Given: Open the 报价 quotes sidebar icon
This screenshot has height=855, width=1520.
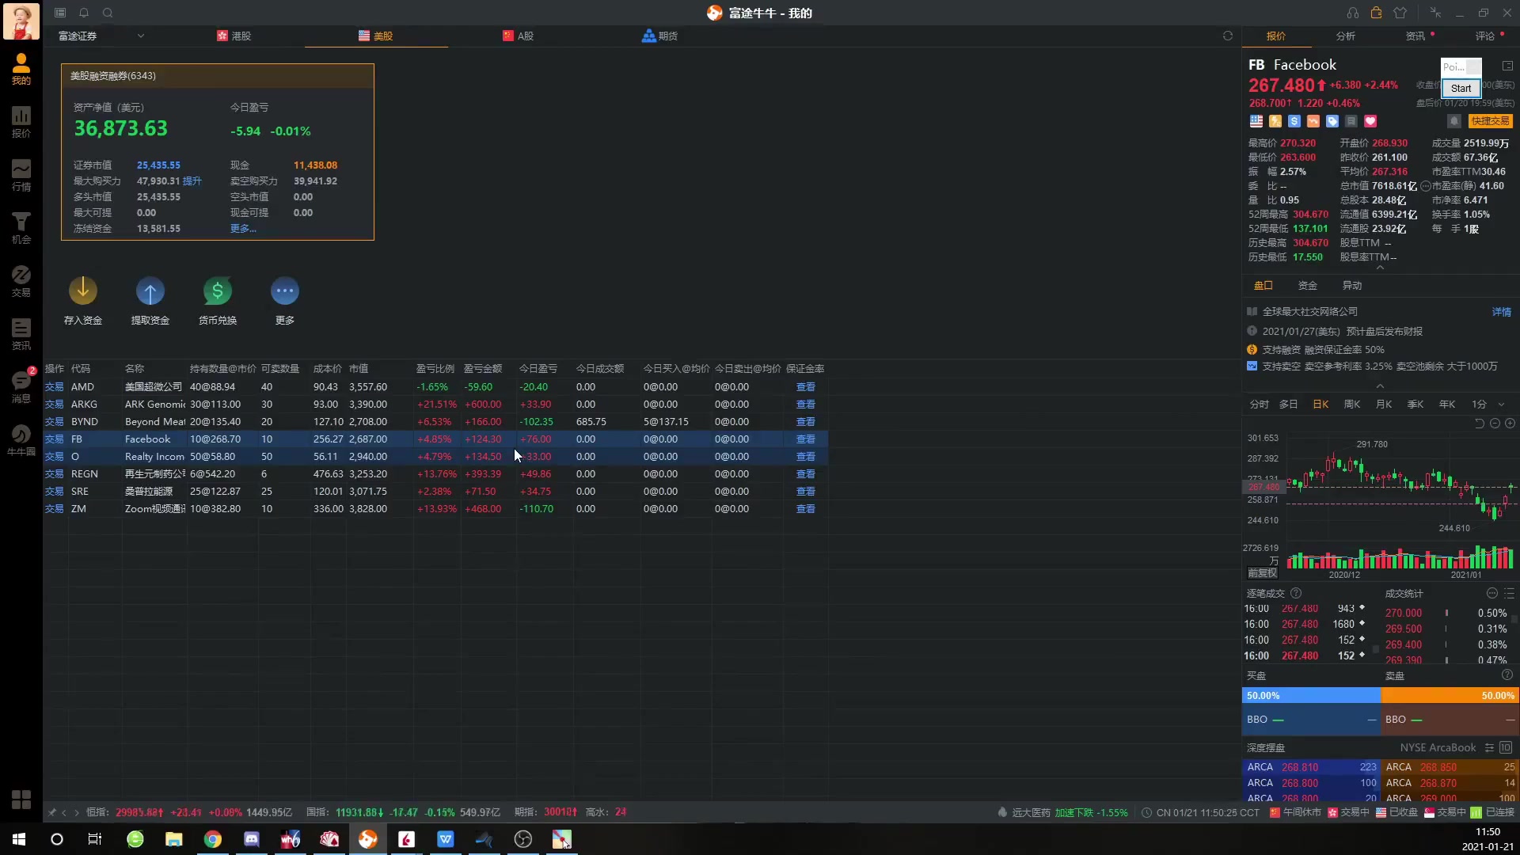Looking at the screenshot, I should pyautogui.click(x=21, y=123).
